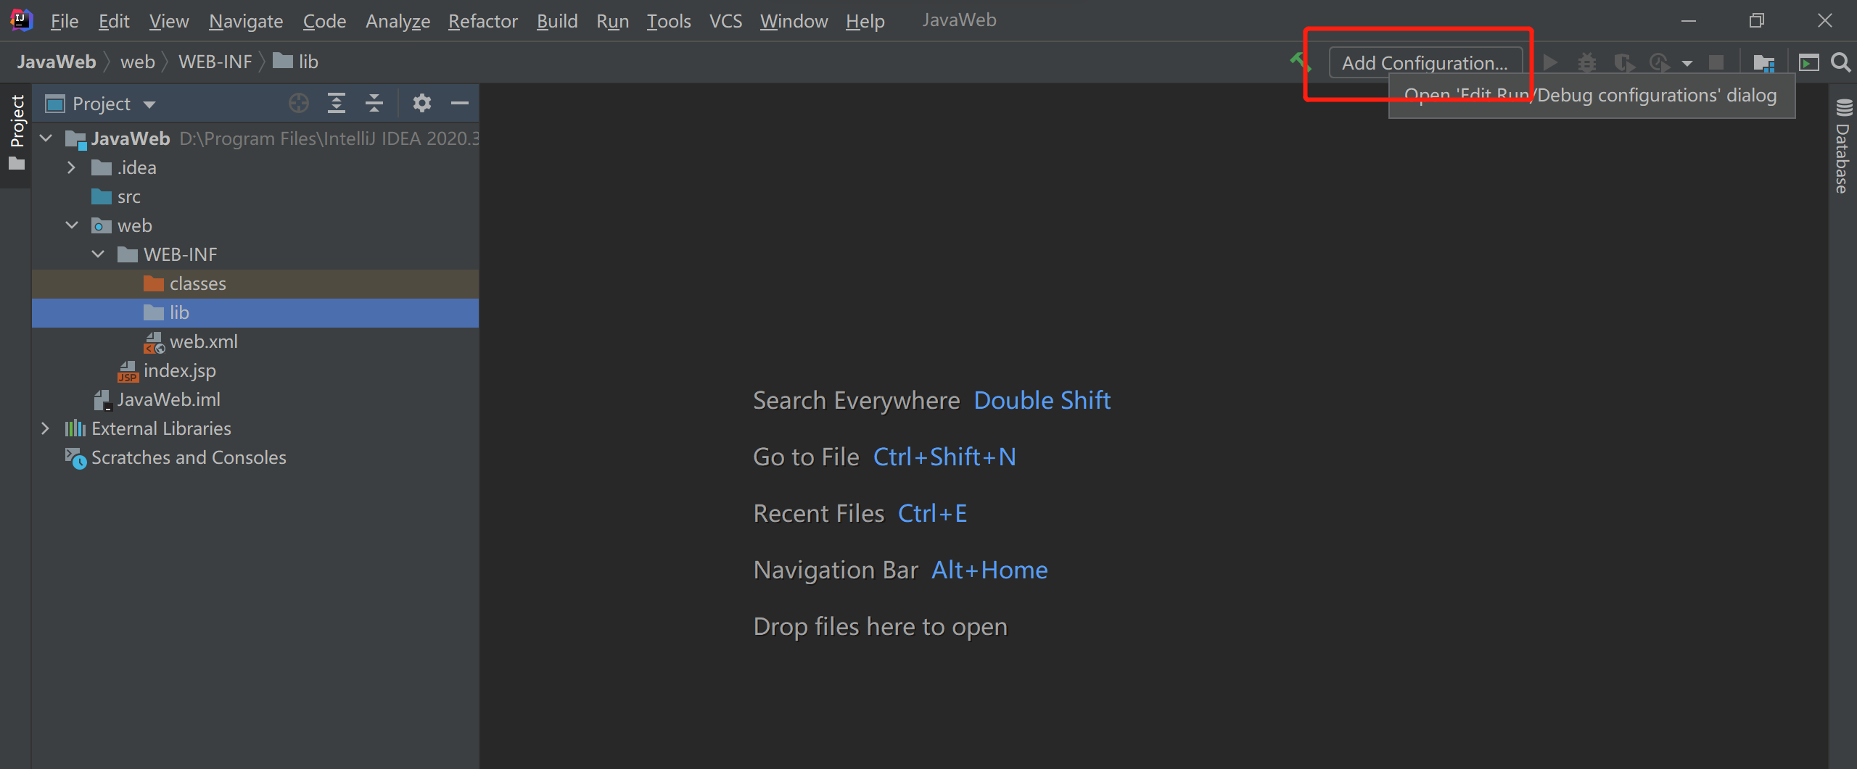Click the Collapse All icon in Project panel
Viewport: 1857px width, 769px height.
(x=374, y=104)
